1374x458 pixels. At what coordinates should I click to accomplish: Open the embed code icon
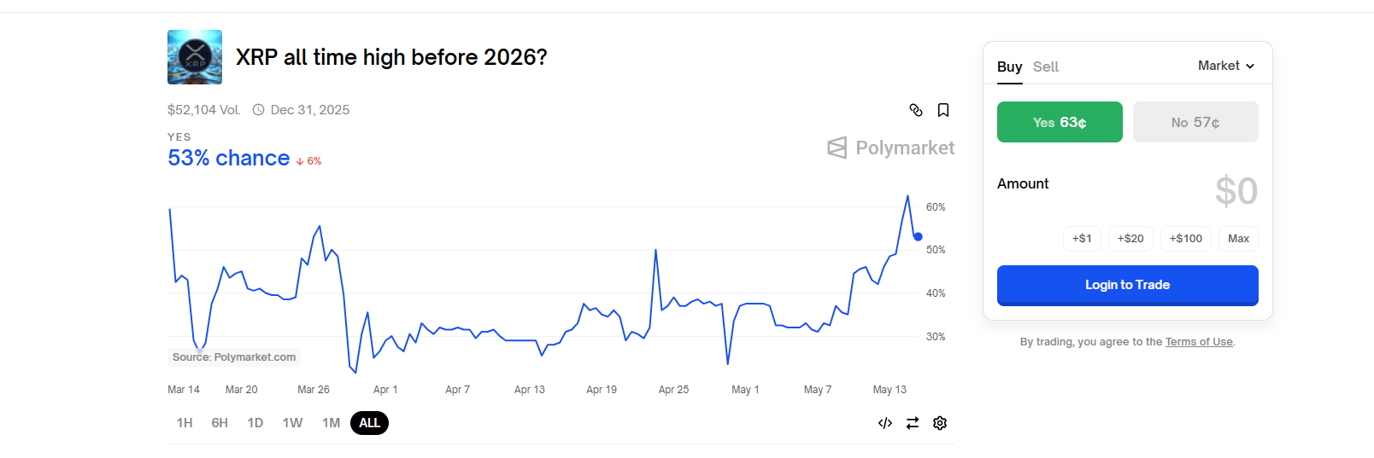click(885, 423)
